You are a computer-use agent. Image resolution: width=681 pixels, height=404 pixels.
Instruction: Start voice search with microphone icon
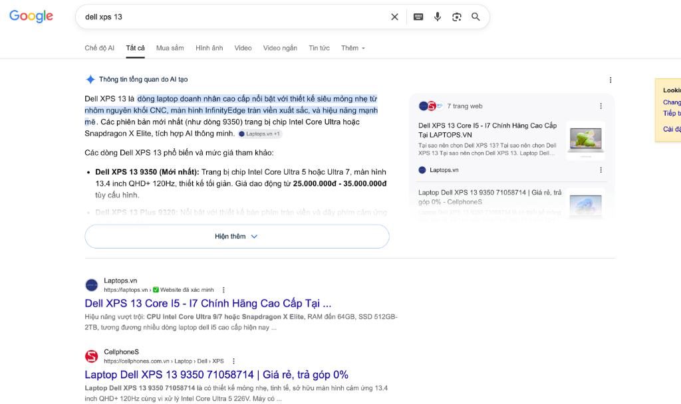(x=438, y=17)
